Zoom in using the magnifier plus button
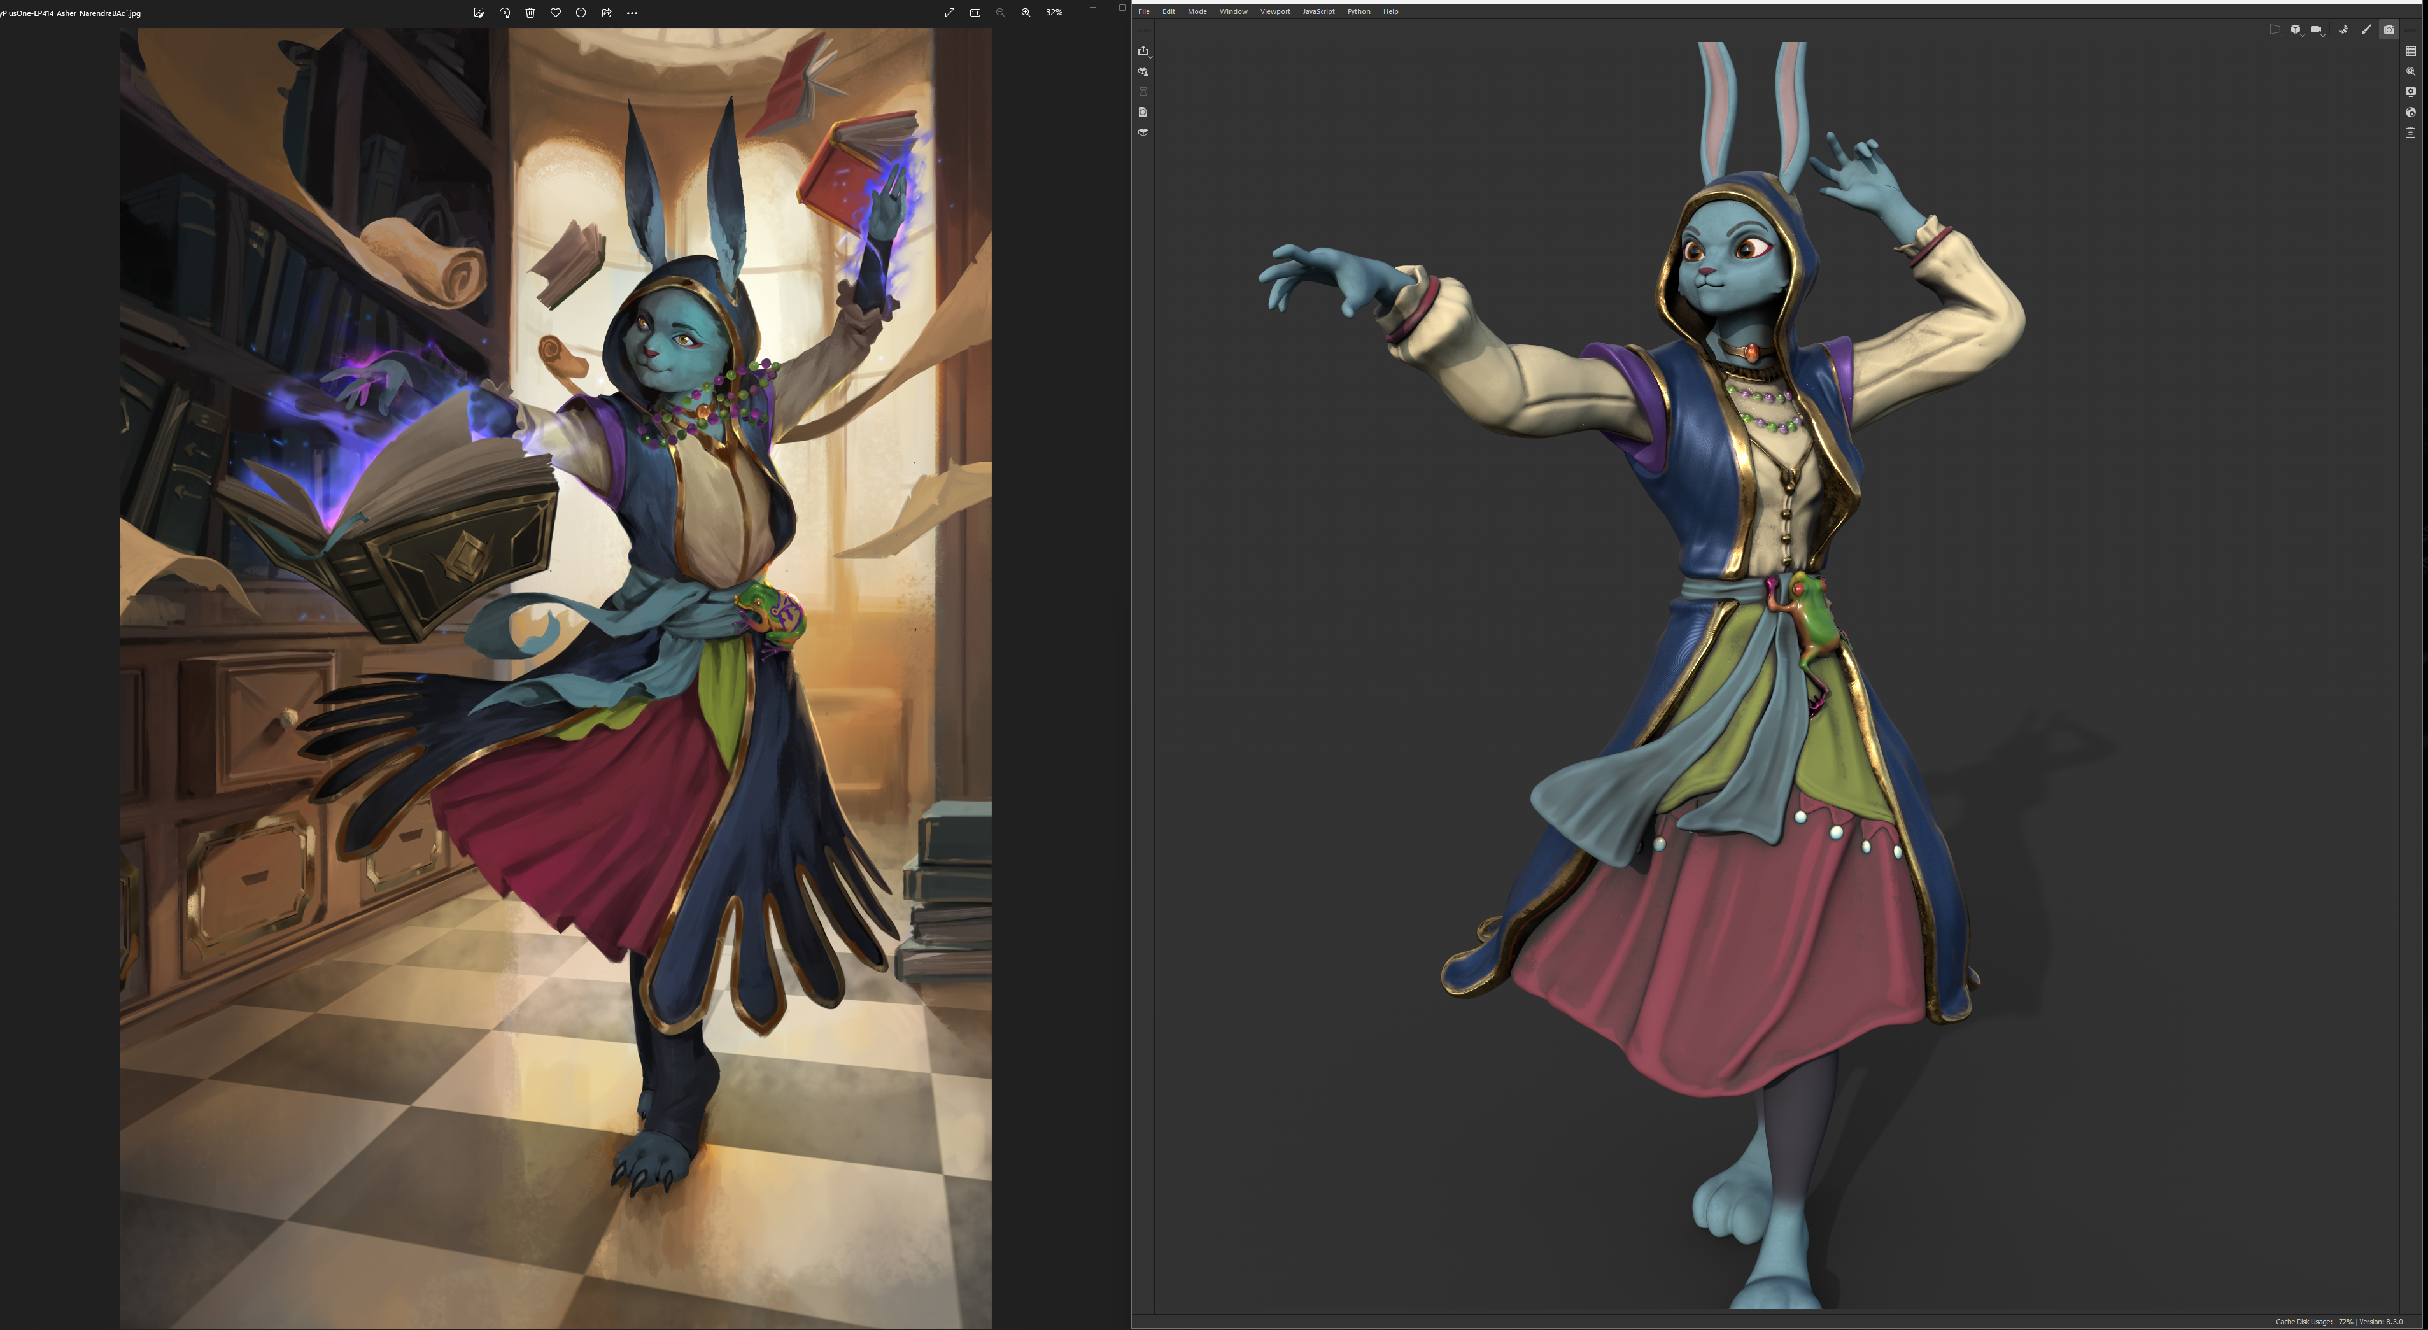This screenshot has height=1330, width=2428. (x=1026, y=12)
